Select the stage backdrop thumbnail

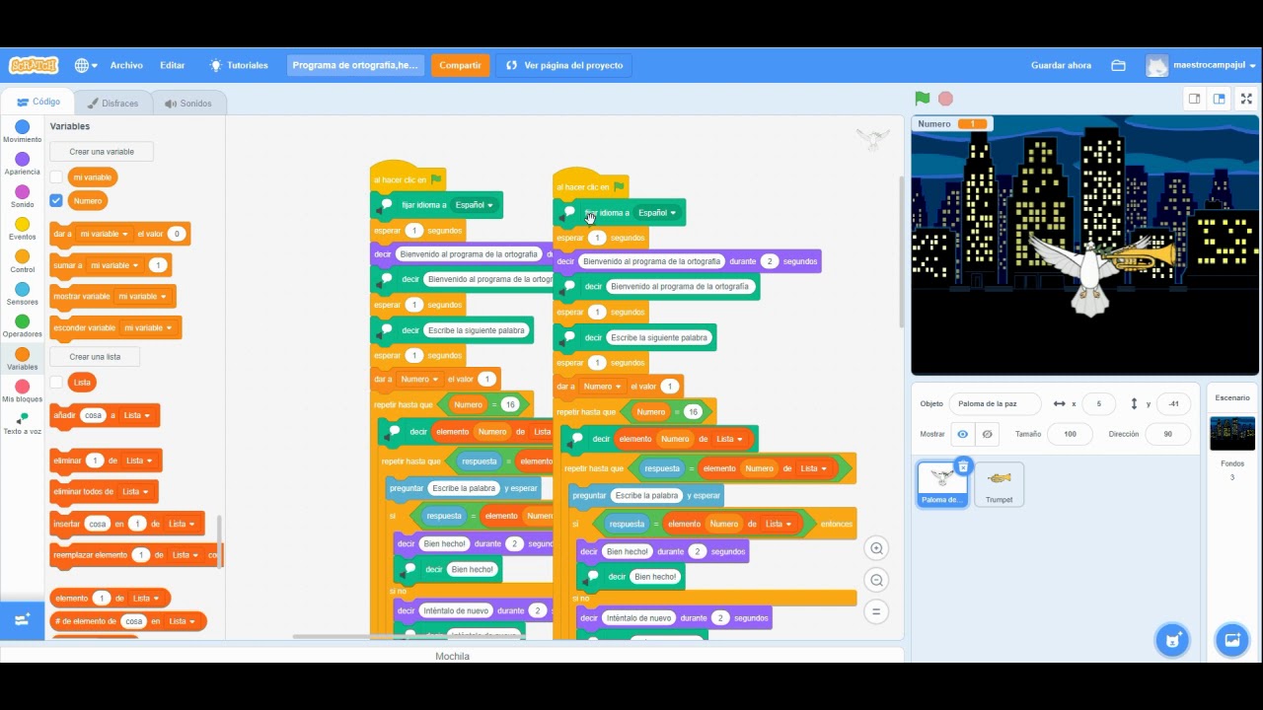(1232, 434)
